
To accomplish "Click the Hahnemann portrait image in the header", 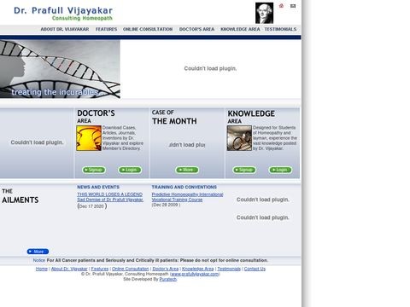I will (264, 13).
